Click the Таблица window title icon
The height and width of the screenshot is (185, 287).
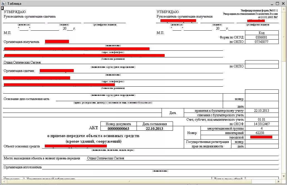click(4, 4)
